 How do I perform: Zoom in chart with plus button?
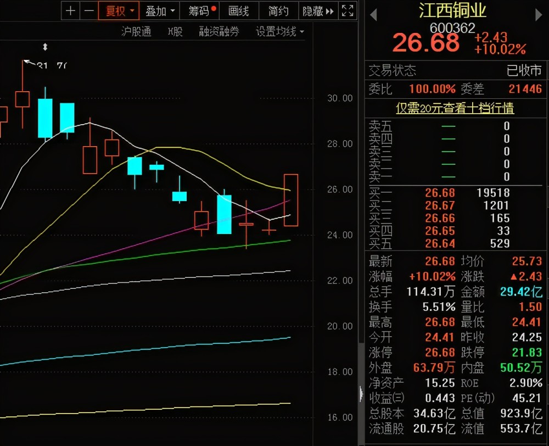coord(70,11)
